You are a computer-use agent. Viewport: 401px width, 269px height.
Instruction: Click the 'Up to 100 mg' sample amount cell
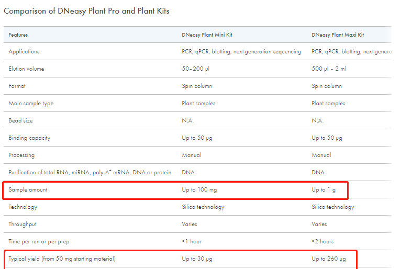click(x=199, y=190)
